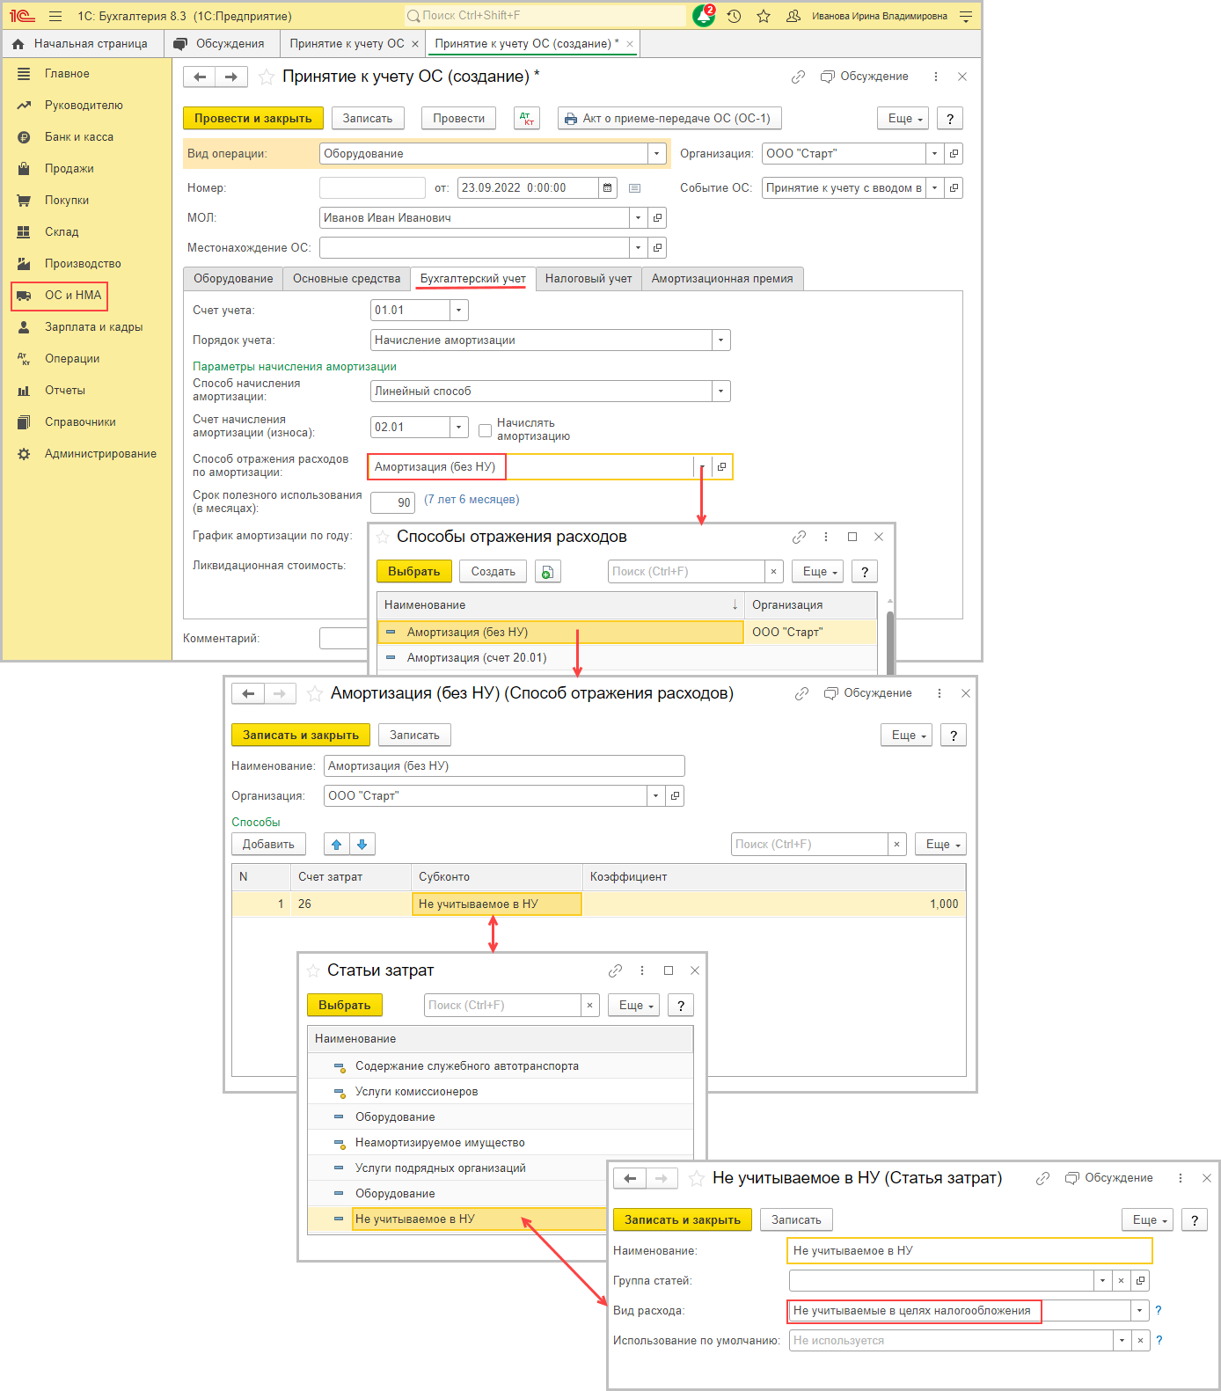Expand Вид расхода dropdown in Статья затрат

(1140, 1311)
